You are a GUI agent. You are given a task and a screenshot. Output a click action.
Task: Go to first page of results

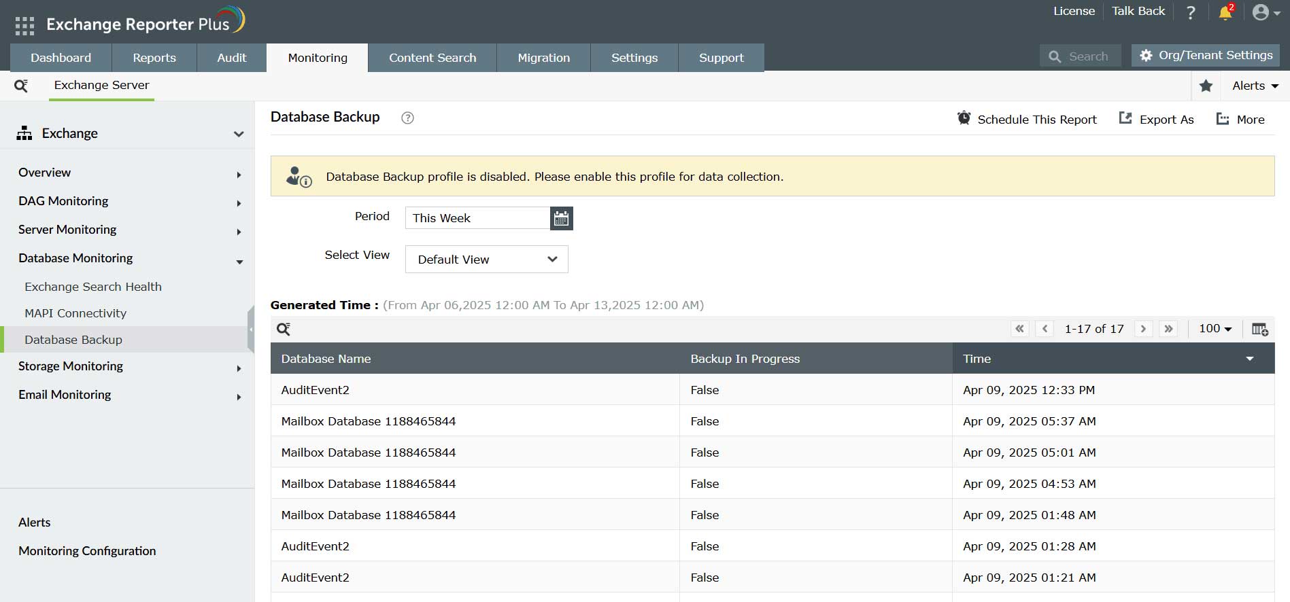click(1019, 329)
